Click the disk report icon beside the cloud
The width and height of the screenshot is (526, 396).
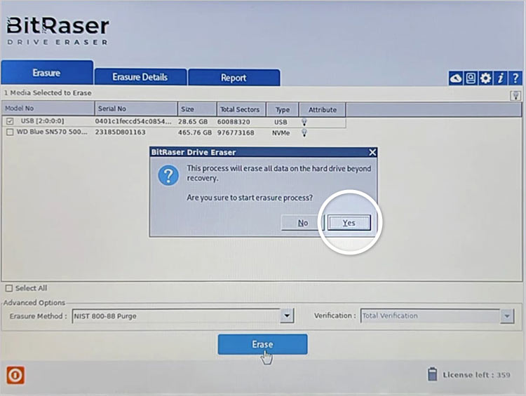pos(471,78)
